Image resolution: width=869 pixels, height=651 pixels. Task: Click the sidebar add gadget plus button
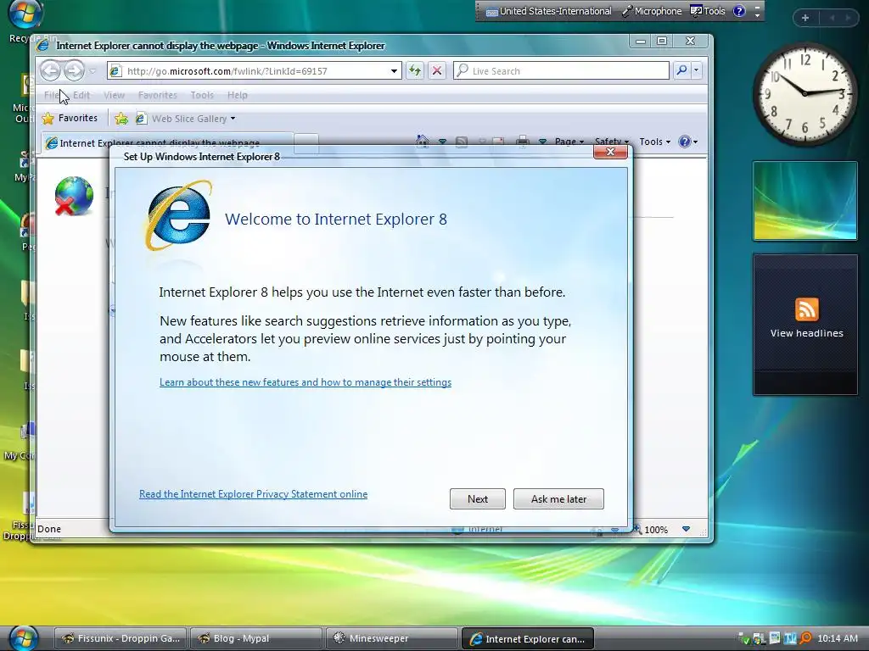[805, 18]
